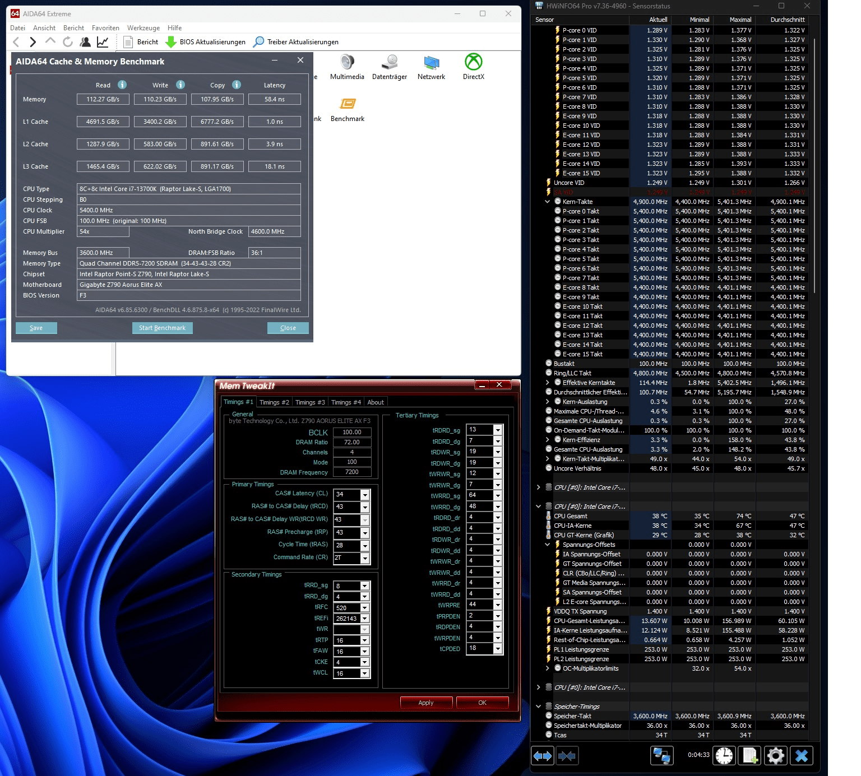Select the P-core 0 VID row

pyautogui.click(x=670, y=30)
